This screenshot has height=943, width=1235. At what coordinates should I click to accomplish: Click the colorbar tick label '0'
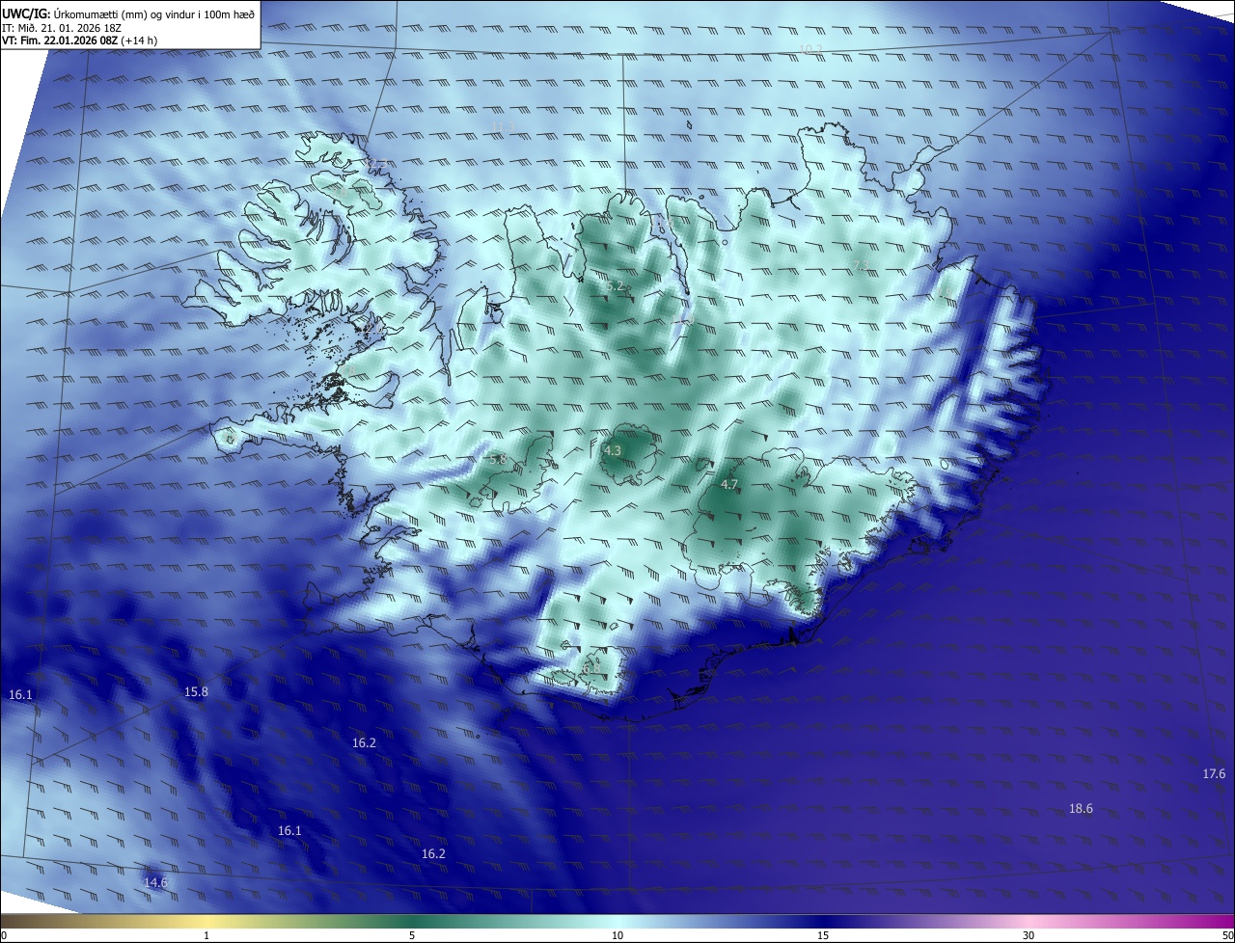4,935
